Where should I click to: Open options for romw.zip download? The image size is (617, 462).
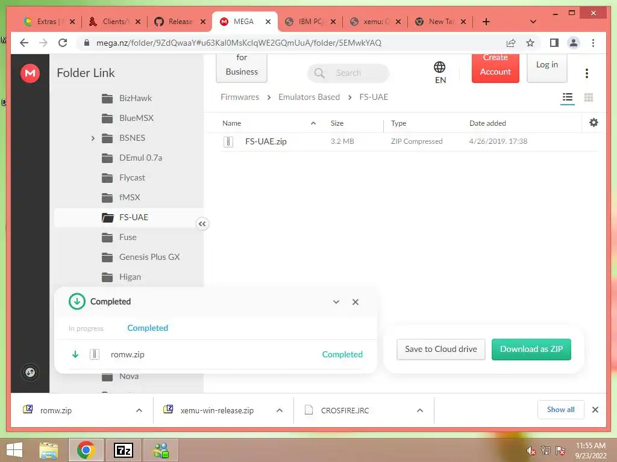tap(139, 410)
